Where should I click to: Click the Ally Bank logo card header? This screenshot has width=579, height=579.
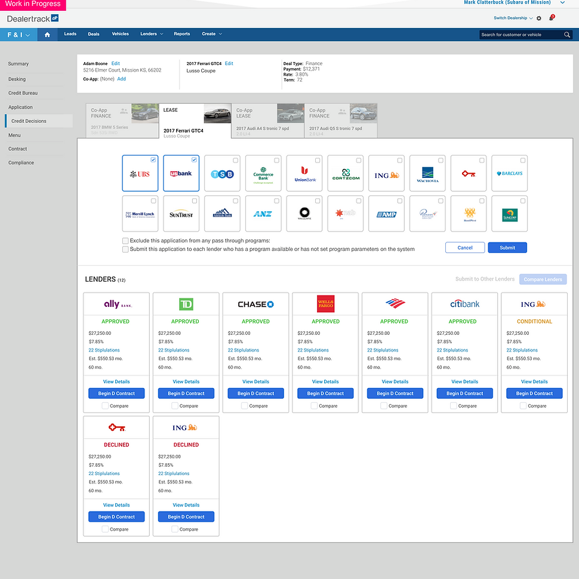[x=116, y=304]
